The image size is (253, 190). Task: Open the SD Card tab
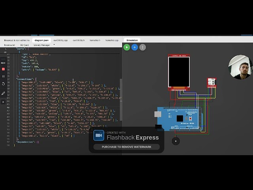[25, 45]
